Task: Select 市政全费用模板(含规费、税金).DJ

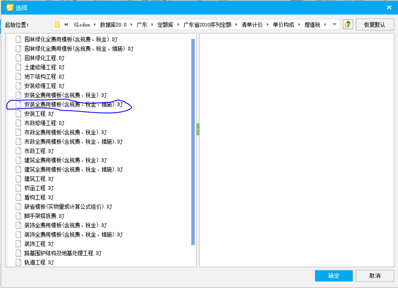Action: point(65,132)
